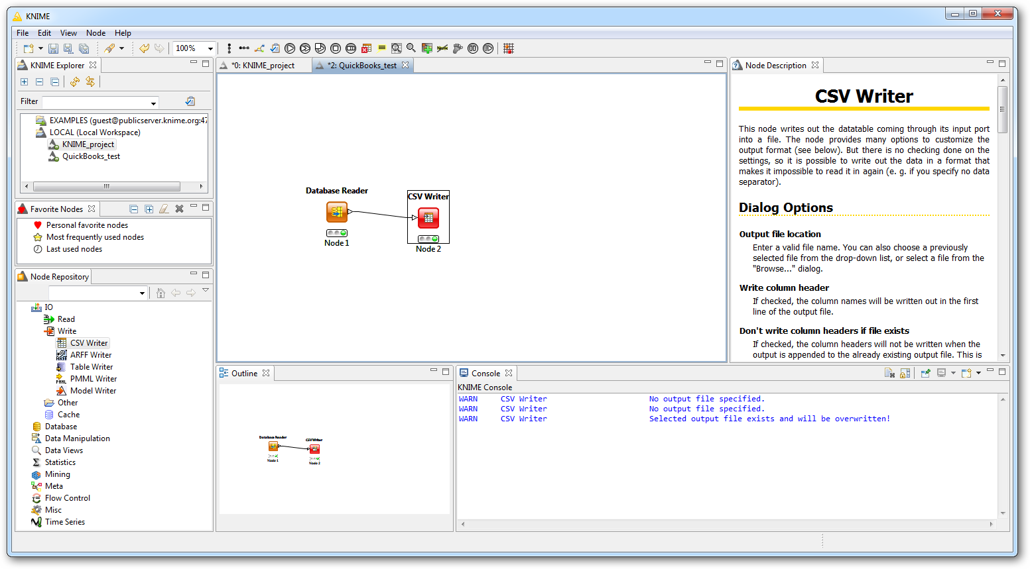Click home icon in Node Repository
This screenshot has height=569, width=1030.
coord(161,293)
